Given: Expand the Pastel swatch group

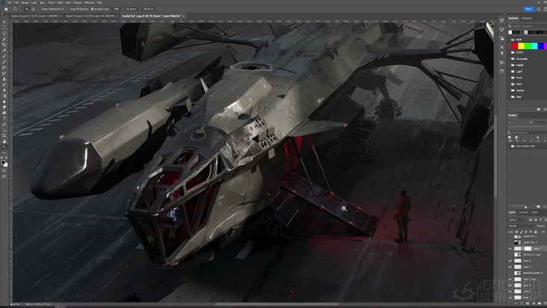Looking at the screenshot, I should 510,65.
